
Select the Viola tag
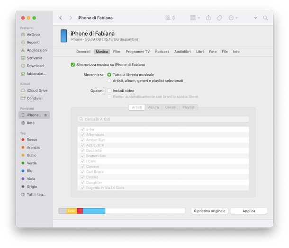(28, 179)
